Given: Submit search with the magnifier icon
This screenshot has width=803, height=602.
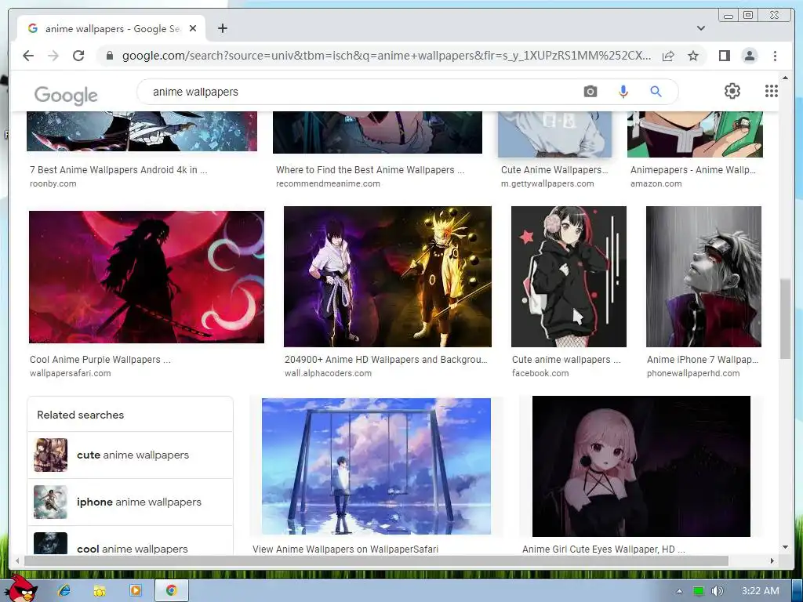Looking at the screenshot, I should (x=656, y=92).
